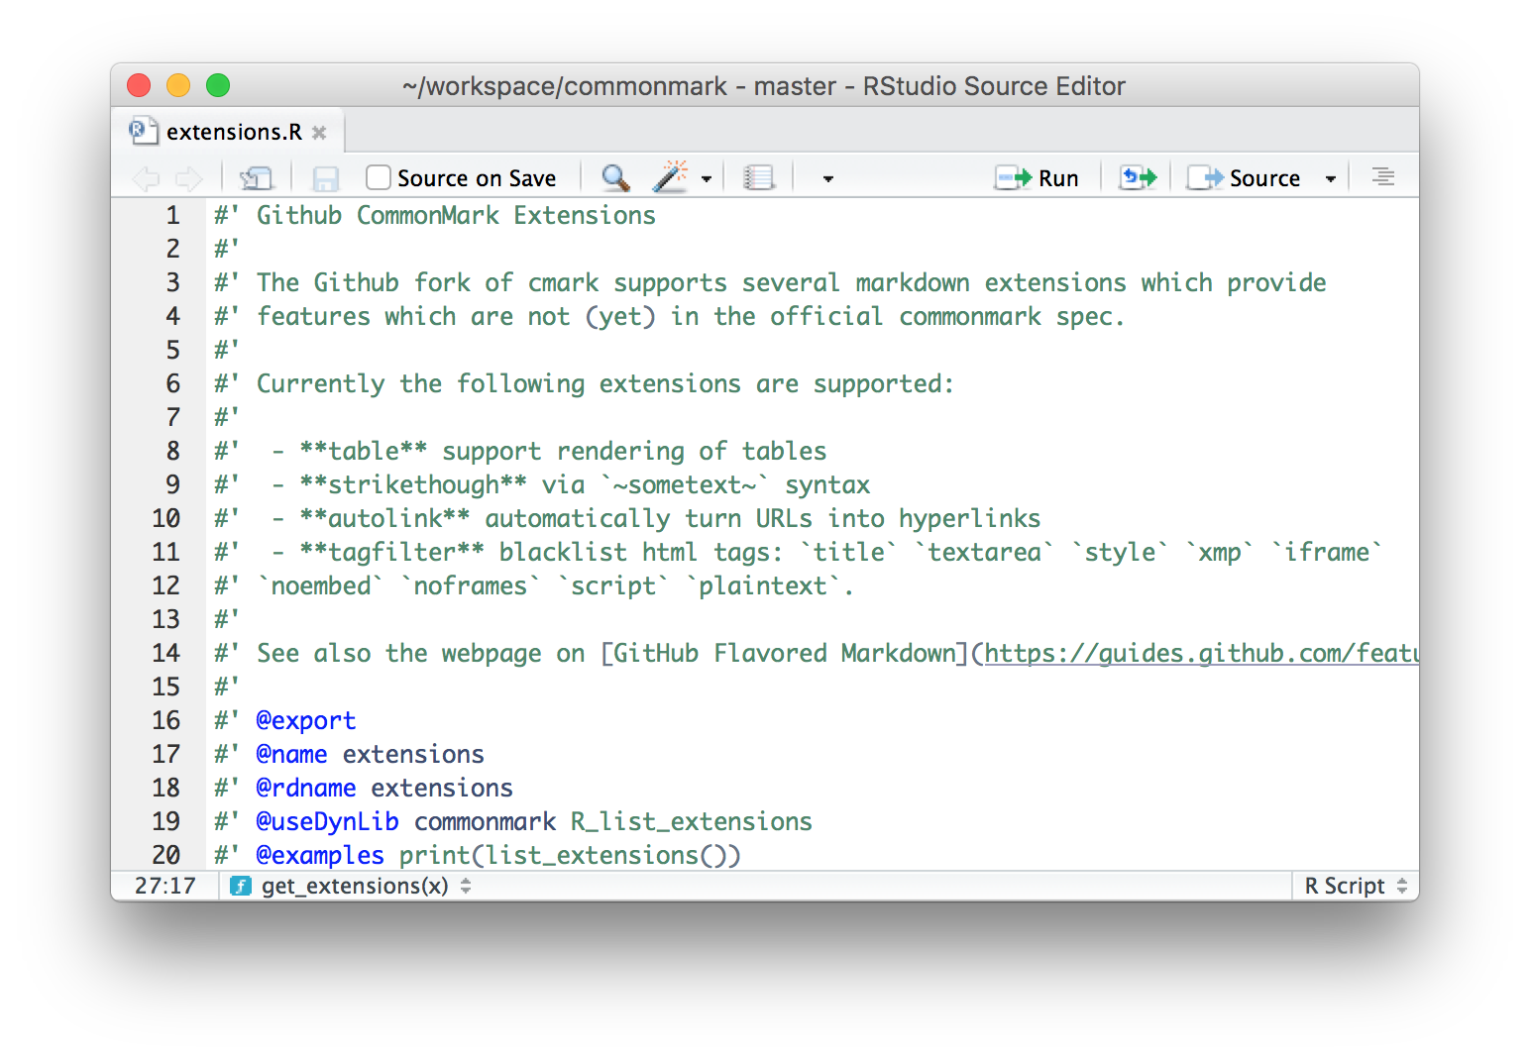Open the R Script file type selector

(1354, 886)
